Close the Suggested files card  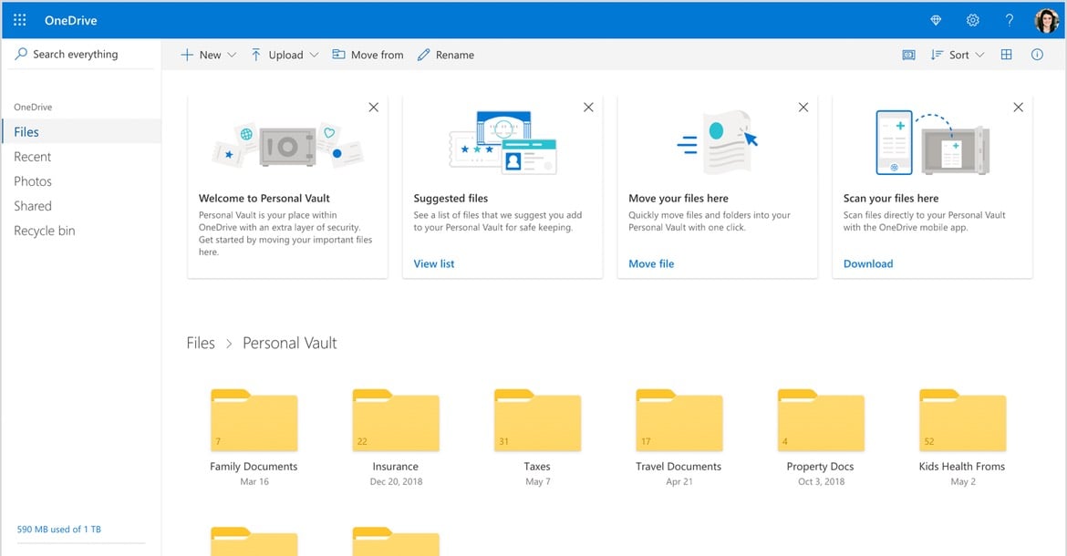pos(588,108)
